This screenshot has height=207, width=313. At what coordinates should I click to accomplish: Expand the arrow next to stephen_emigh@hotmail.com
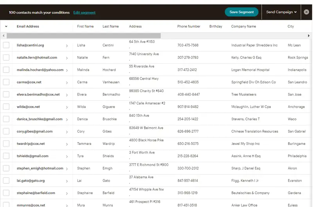point(67,169)
